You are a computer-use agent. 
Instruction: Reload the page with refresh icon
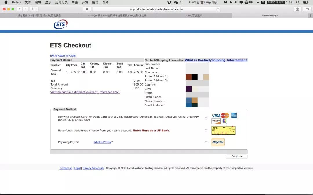[218, 9]
